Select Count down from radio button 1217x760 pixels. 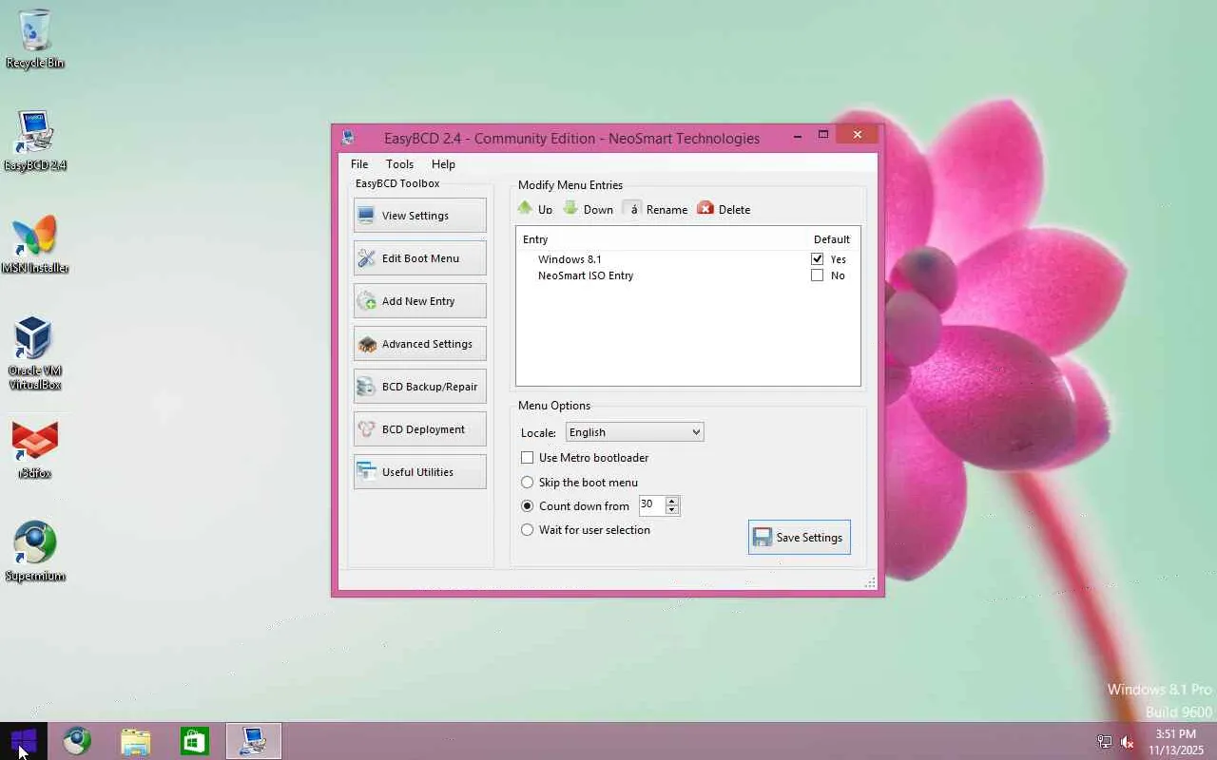(528, 506)
